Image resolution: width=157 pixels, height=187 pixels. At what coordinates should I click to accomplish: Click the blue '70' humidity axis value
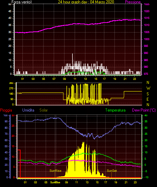[x=6, y=134]
